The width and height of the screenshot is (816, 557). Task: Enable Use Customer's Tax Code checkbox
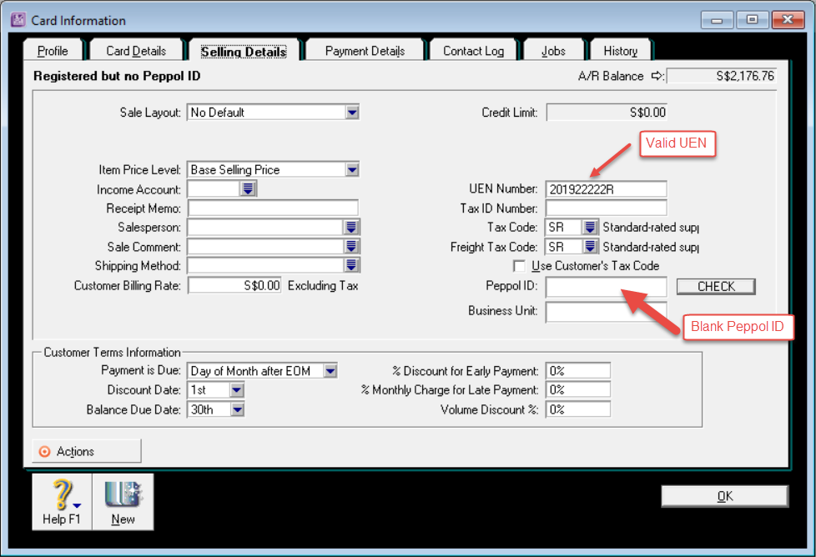pos(519,266)
